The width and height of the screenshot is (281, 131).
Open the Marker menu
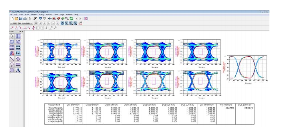(34, 15)
